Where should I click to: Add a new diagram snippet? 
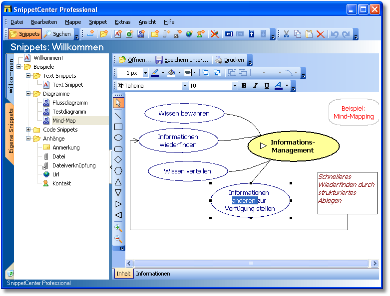(141, 34)
